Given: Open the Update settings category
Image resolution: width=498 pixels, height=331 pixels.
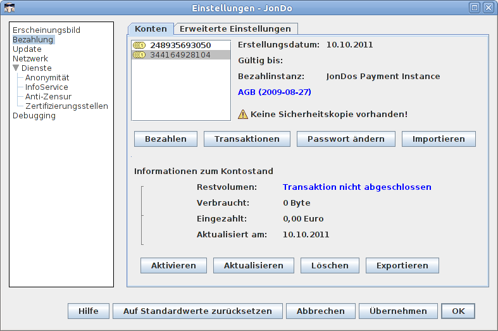Looking at the screenshot, I should tap(27, 49).
